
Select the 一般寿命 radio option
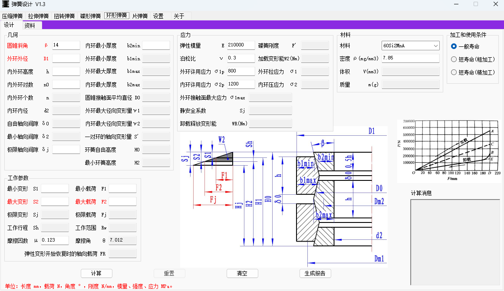click(x=454, y=47)
